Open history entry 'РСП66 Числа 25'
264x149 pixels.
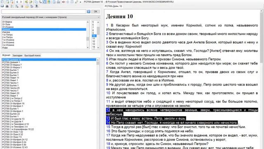tap(49, 88)
